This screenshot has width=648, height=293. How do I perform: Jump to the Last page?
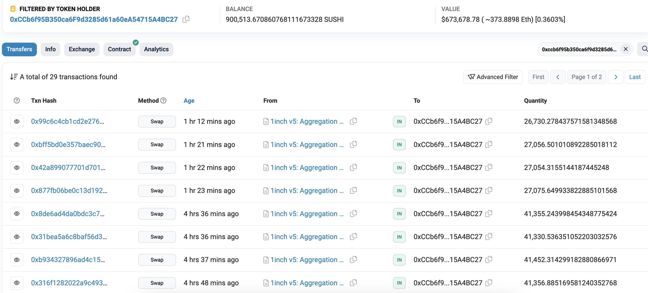(634, 77)
